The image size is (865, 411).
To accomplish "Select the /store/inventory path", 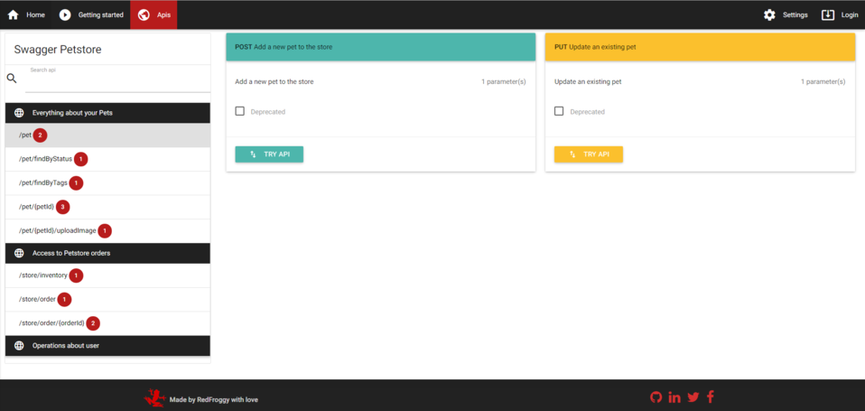I will [x=107, y=276].
